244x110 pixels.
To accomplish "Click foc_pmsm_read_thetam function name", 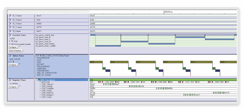I will [x=45, y=44].
